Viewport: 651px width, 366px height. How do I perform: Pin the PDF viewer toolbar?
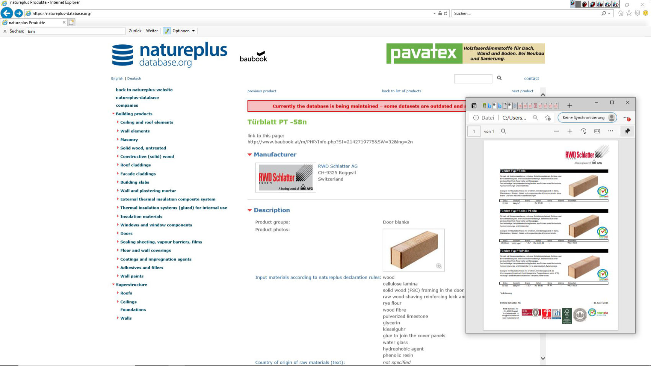(x=627, y=131)
